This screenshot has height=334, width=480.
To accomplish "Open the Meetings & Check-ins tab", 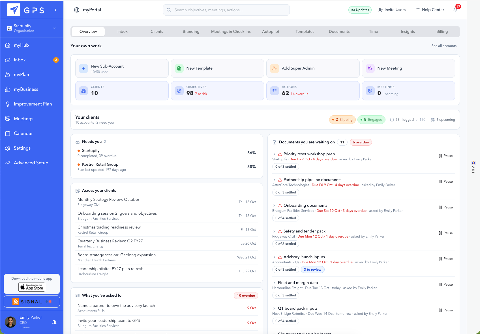I will coord(231,32).
